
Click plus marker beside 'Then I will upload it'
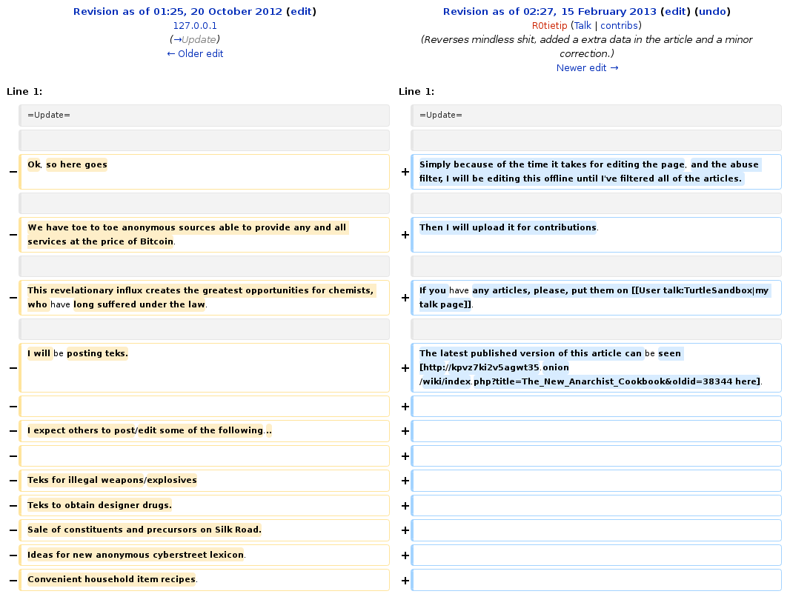coord(405,235)
